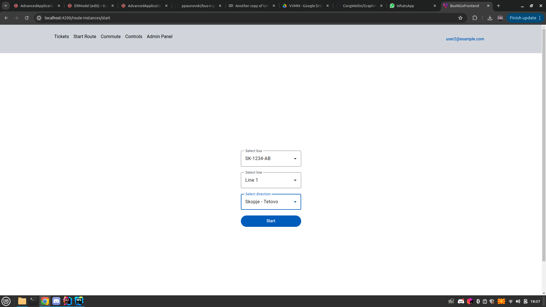The image size is (546, 307).
Task: Open the Admin Panel page
Action: point(159,36)
